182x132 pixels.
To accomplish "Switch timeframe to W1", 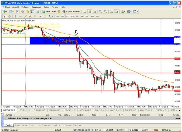I will 92,16.
